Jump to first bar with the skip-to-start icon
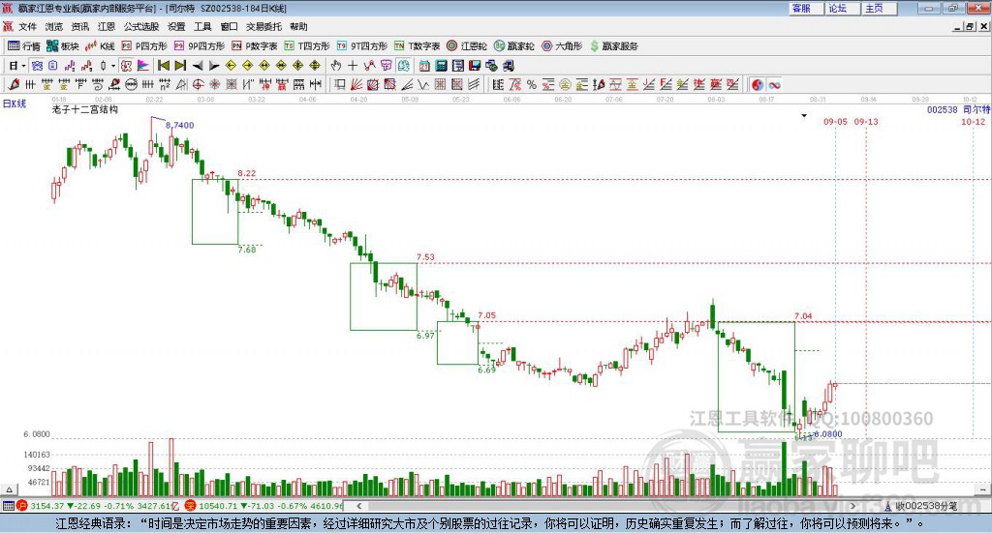The width and height of the screenshot is (992, 533). click(163, 65)
